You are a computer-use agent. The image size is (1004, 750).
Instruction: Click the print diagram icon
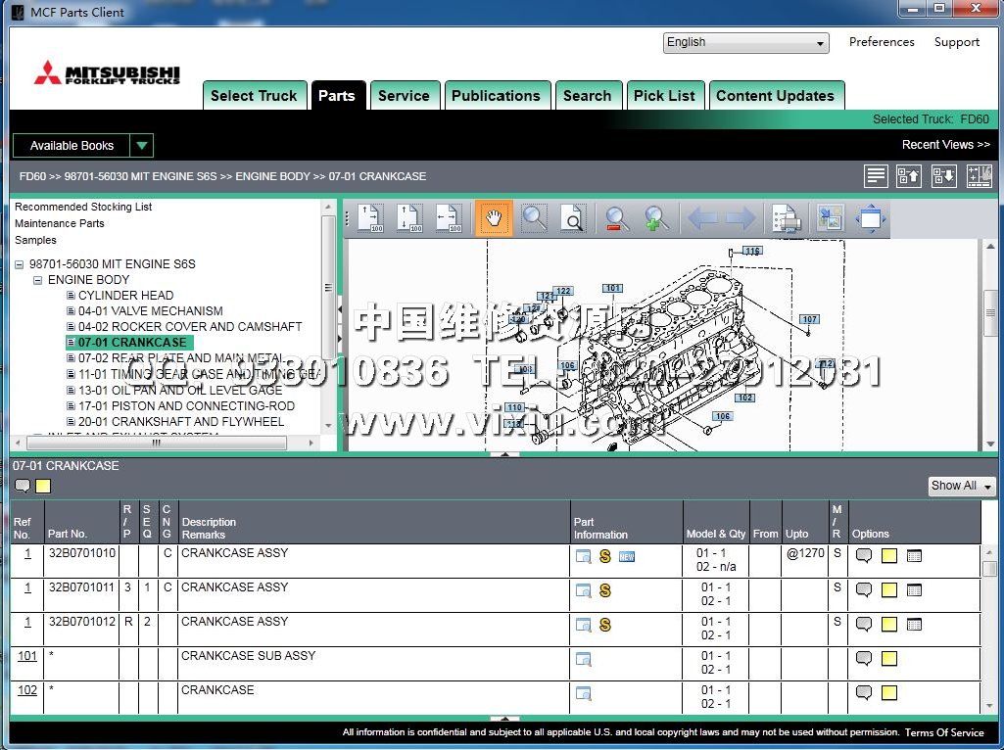pos(786,218)
